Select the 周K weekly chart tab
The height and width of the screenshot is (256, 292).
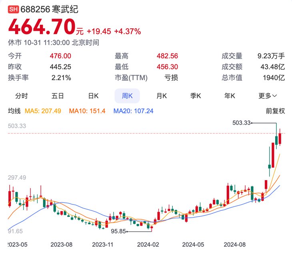(127, 96)
